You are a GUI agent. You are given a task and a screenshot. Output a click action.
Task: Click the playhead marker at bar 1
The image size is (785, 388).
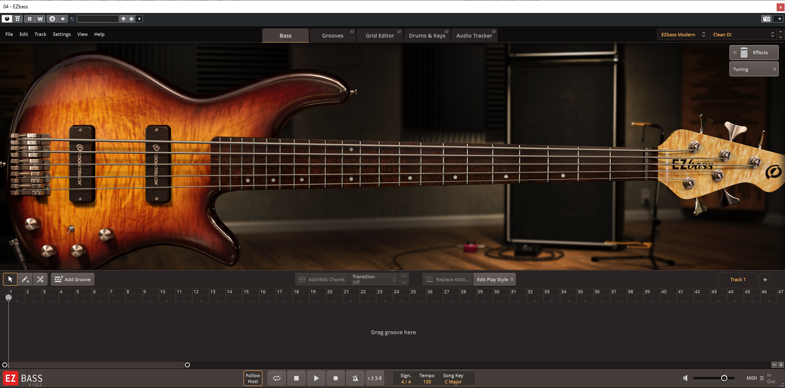8,297
